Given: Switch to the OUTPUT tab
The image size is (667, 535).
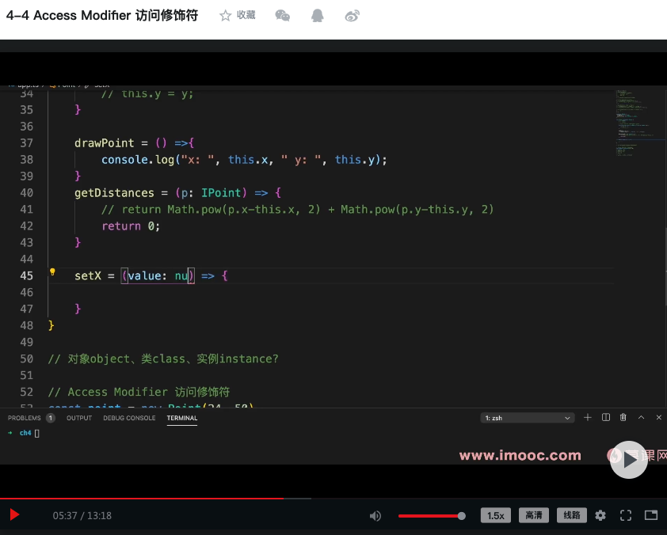Looking at the screenshot, I should pyautogui.click(x=79, y=418).
